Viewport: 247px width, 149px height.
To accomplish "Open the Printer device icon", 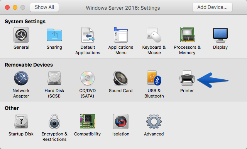I will 187,78.
